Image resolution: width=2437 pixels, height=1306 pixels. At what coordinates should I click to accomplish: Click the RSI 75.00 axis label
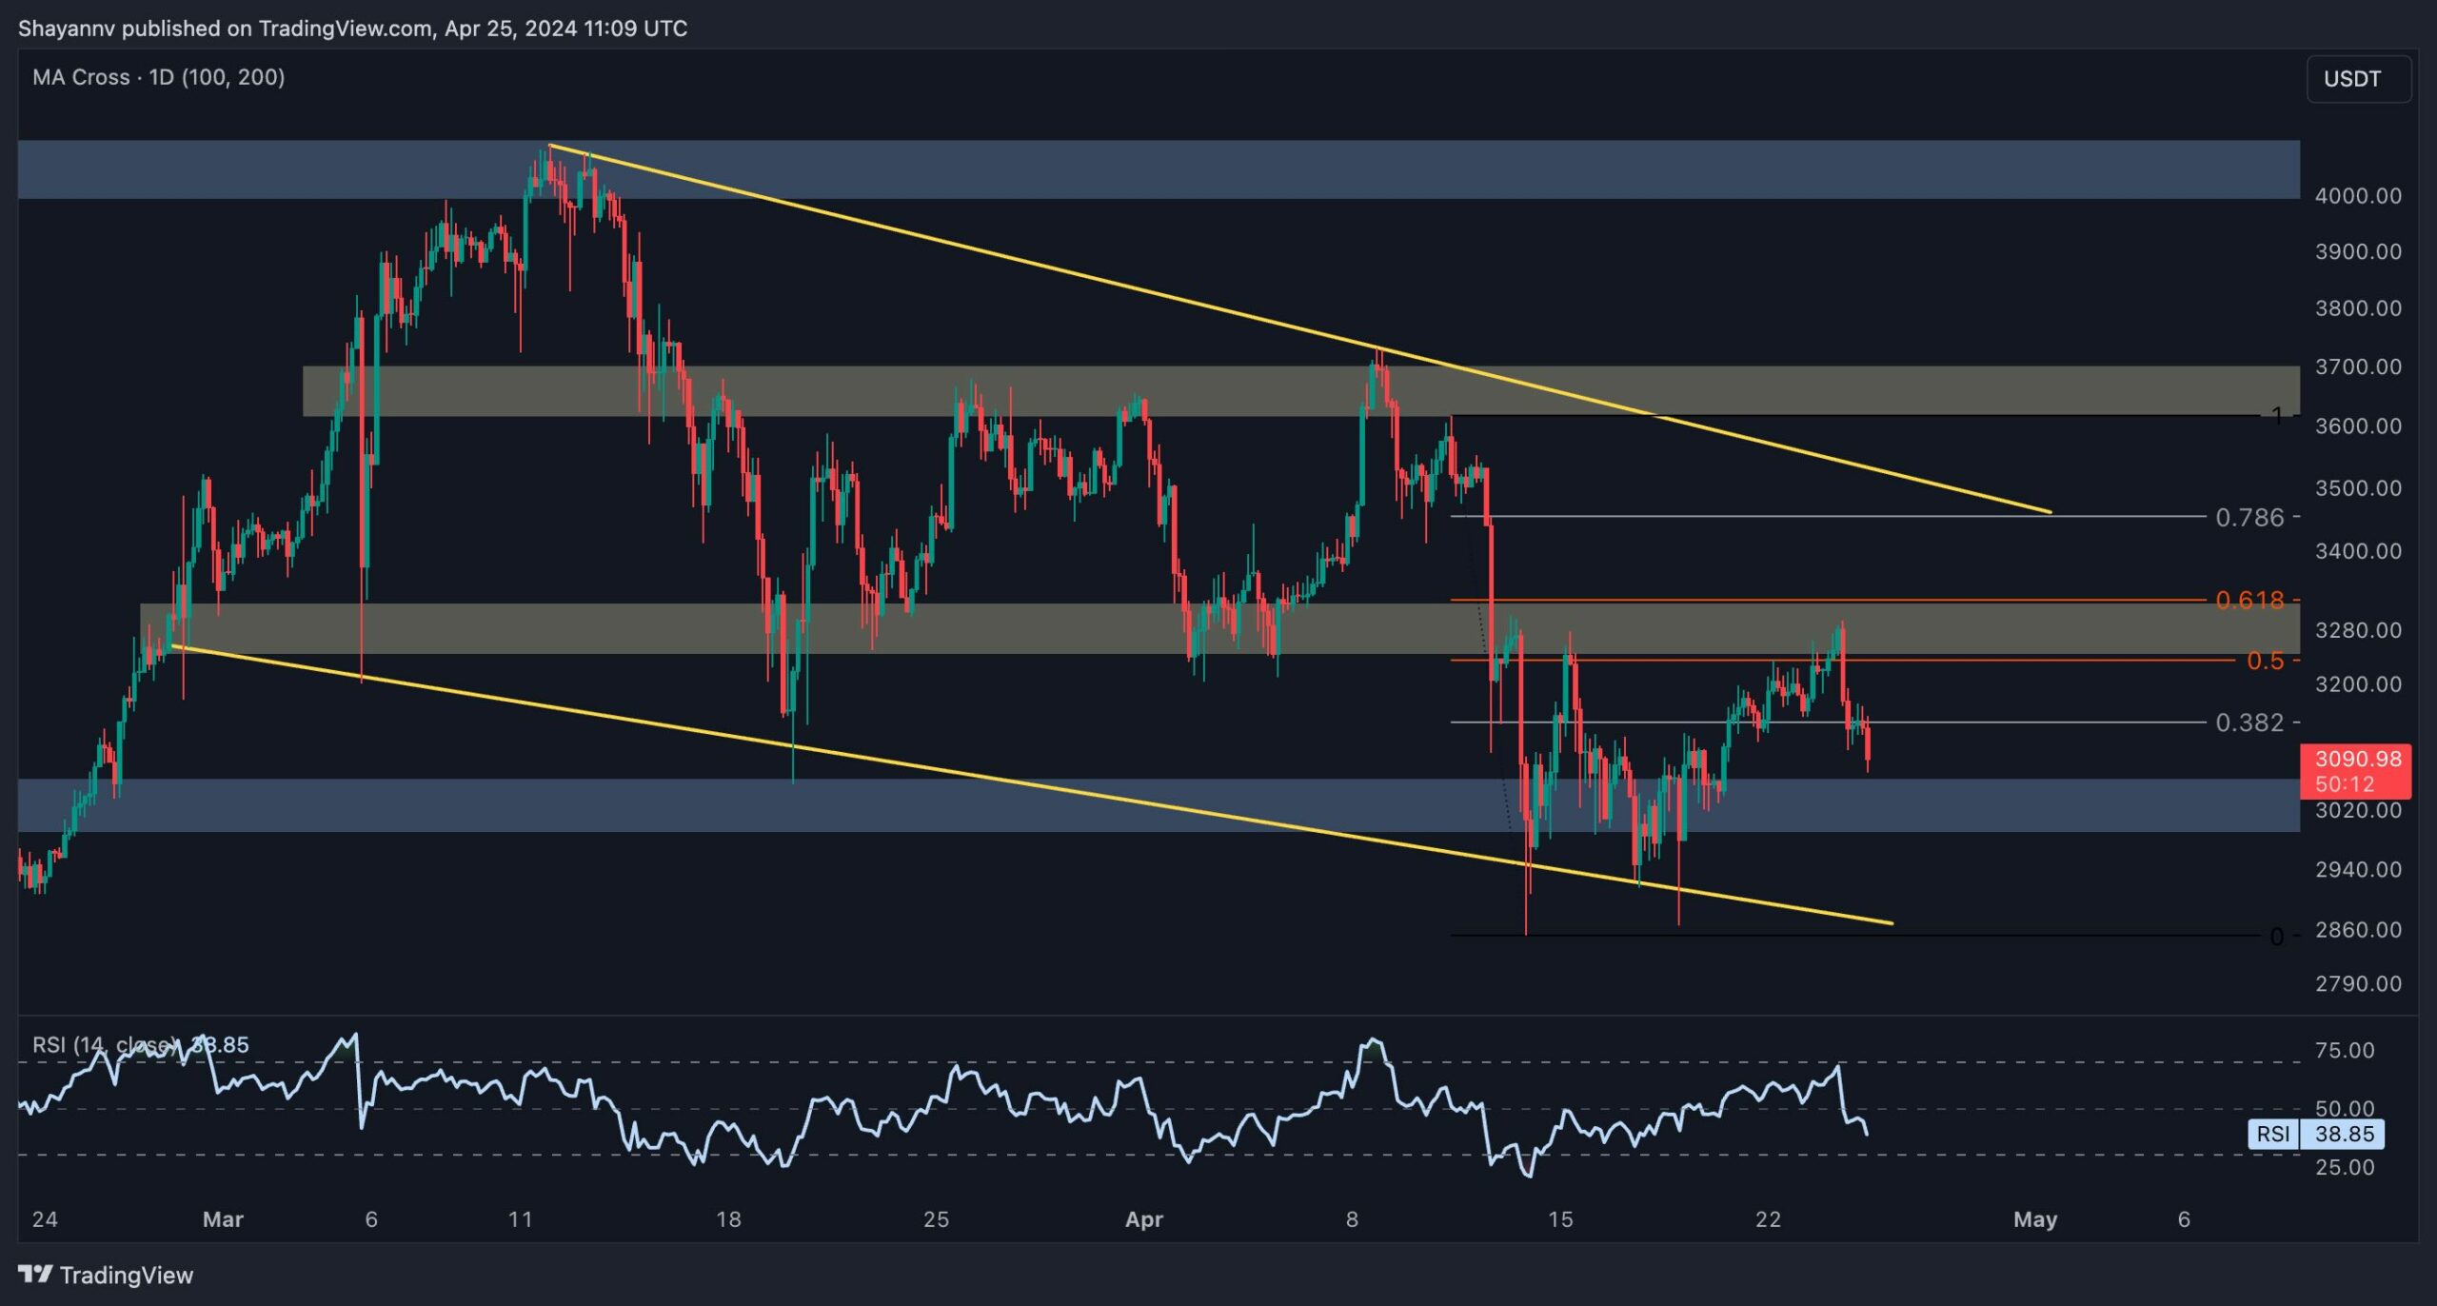click(x=2345, y=1050)
